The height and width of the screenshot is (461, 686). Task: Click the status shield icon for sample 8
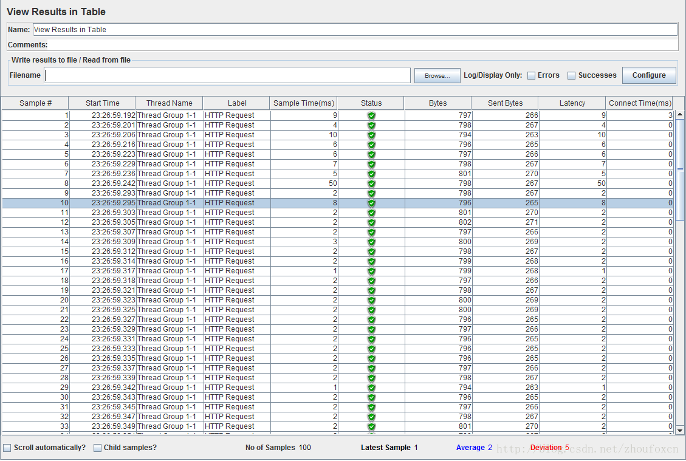(x=371, y=183)
